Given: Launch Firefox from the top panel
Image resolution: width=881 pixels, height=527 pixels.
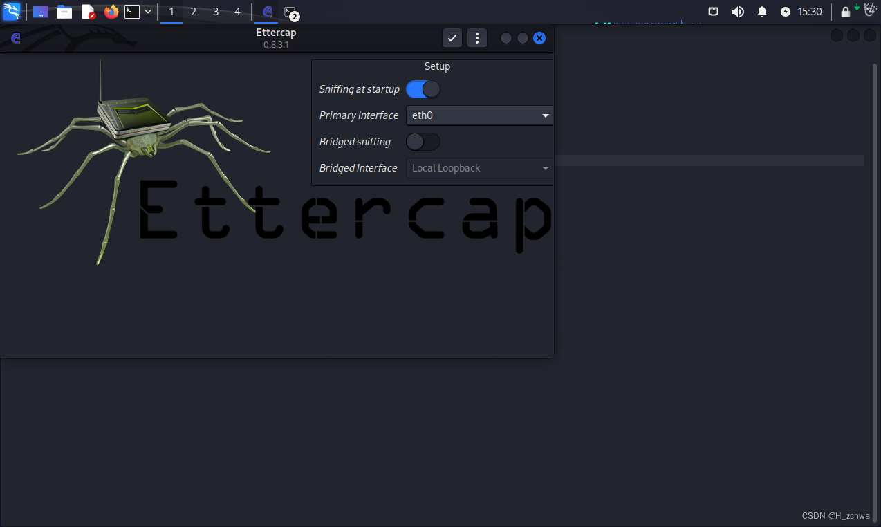Looking at the screenshot, I should (x=111, y=12).
